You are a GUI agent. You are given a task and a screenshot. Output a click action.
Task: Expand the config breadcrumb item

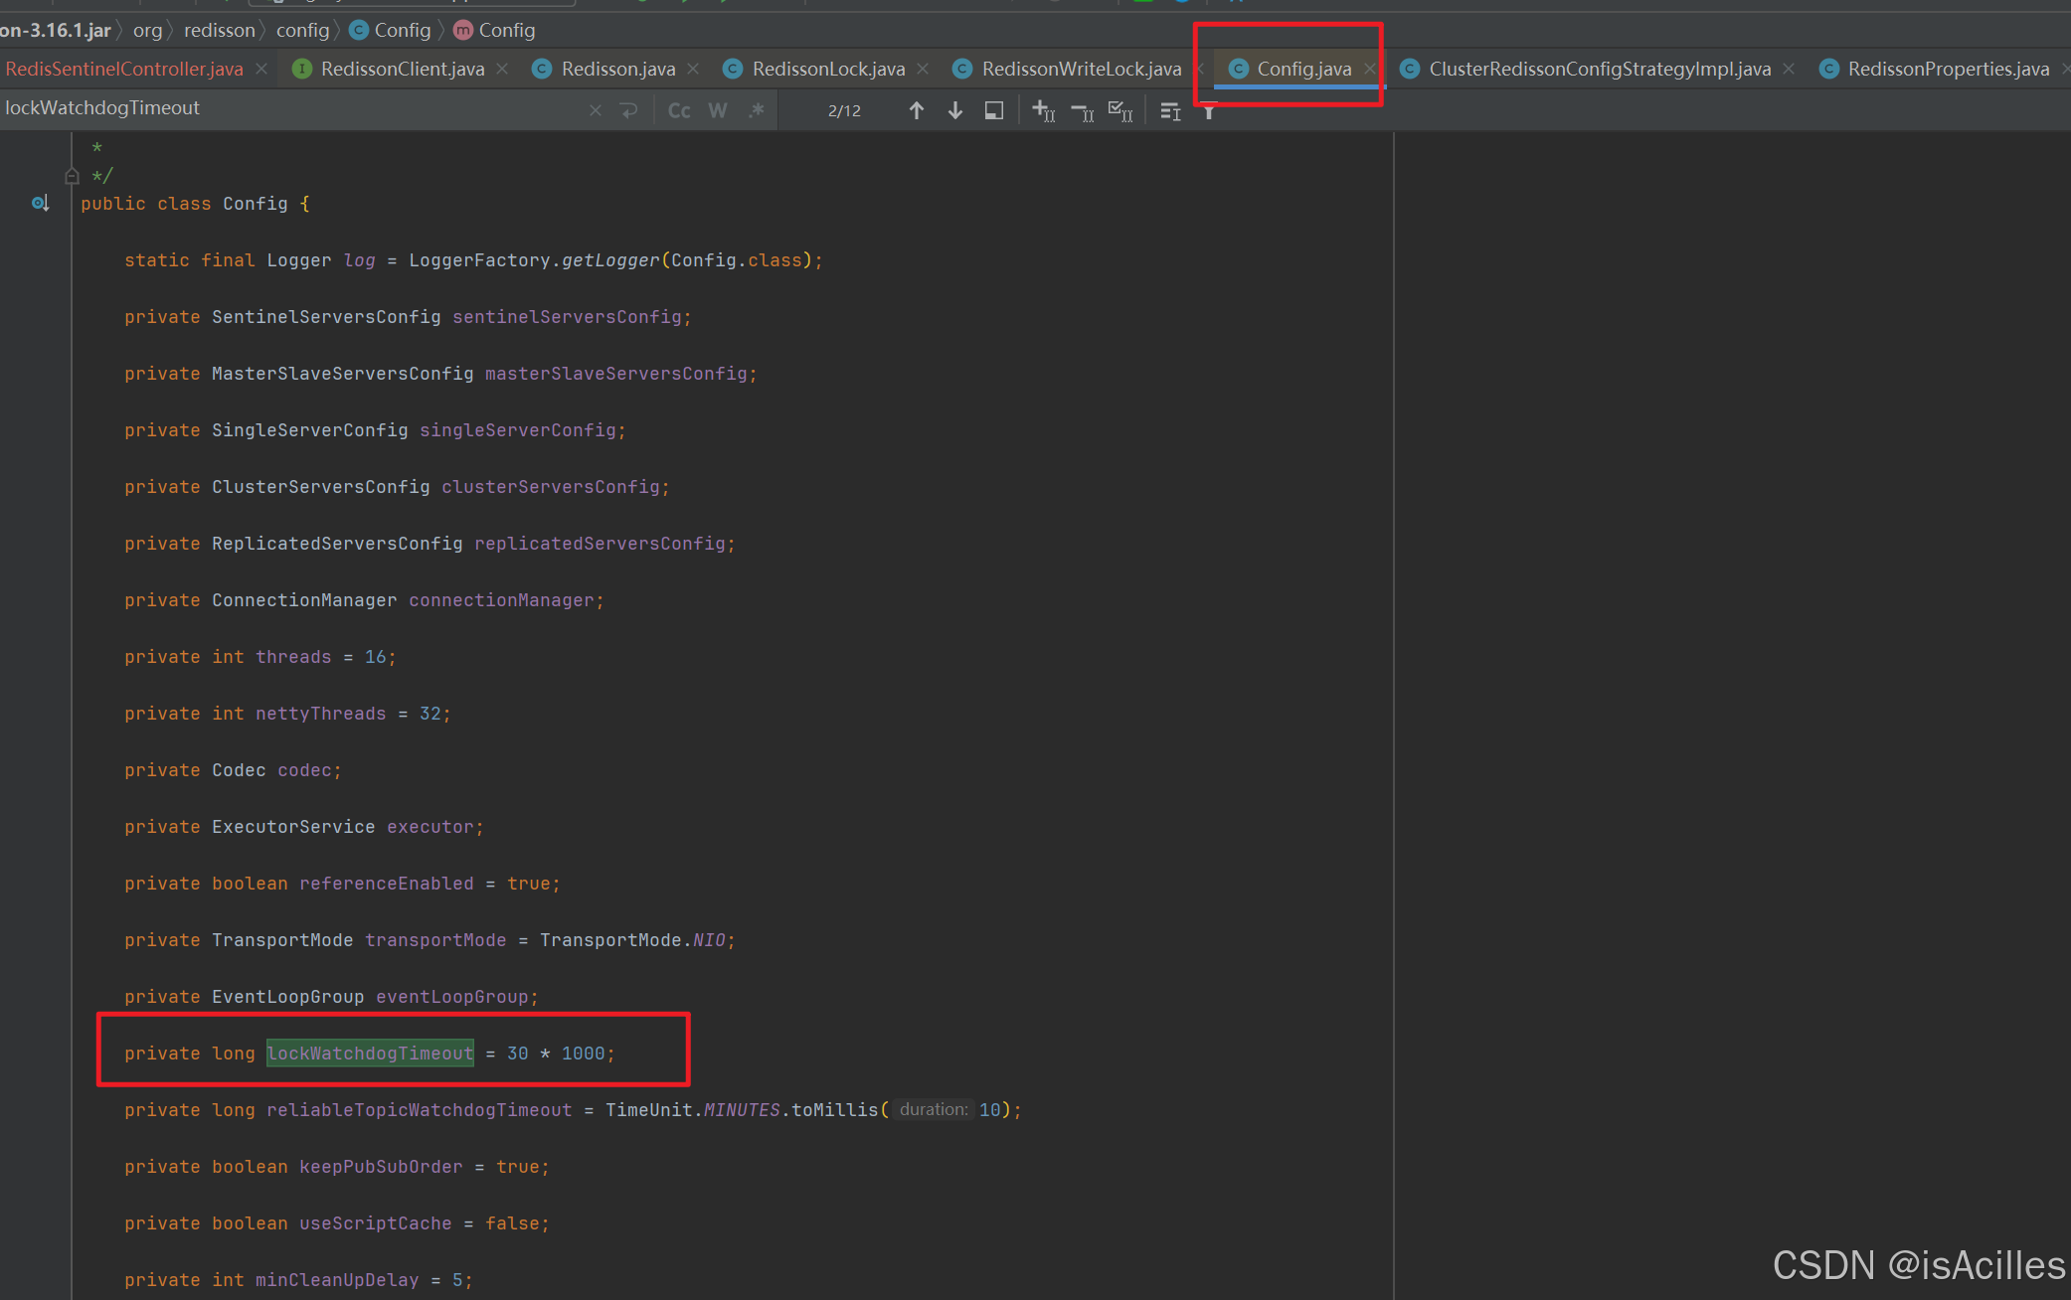(x=303, y=30)
